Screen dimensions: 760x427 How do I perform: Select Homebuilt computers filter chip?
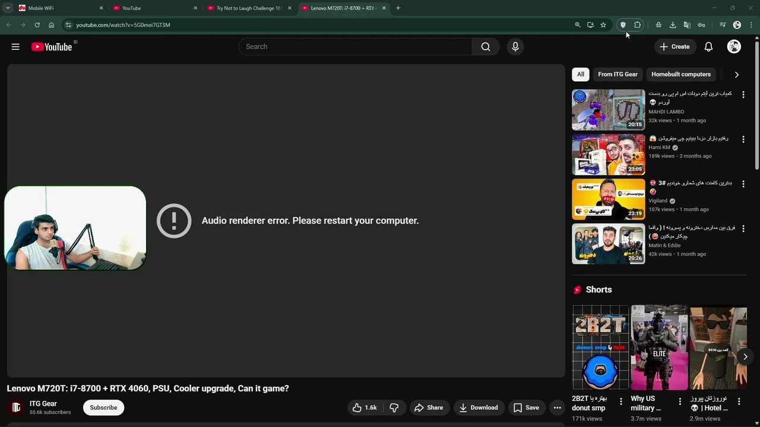click(x=681, y=75)
